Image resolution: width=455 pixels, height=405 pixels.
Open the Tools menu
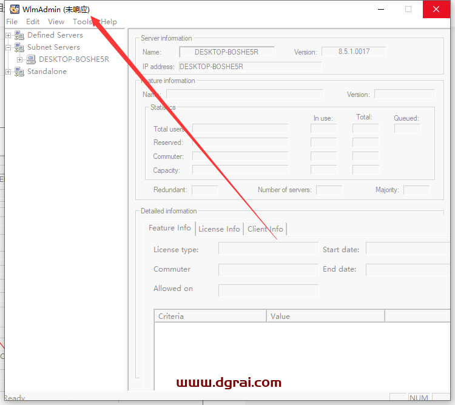coord(83,22)
